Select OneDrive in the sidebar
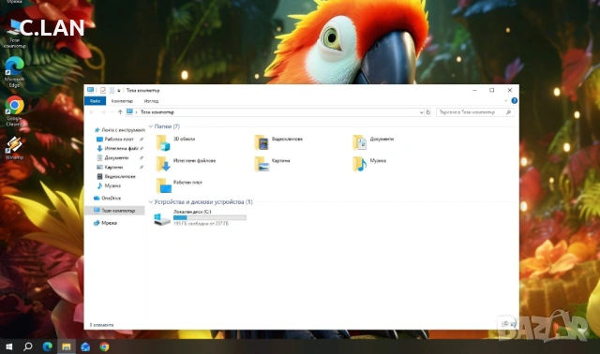Viewport: 600px width, 354px height. pos(108,198)
